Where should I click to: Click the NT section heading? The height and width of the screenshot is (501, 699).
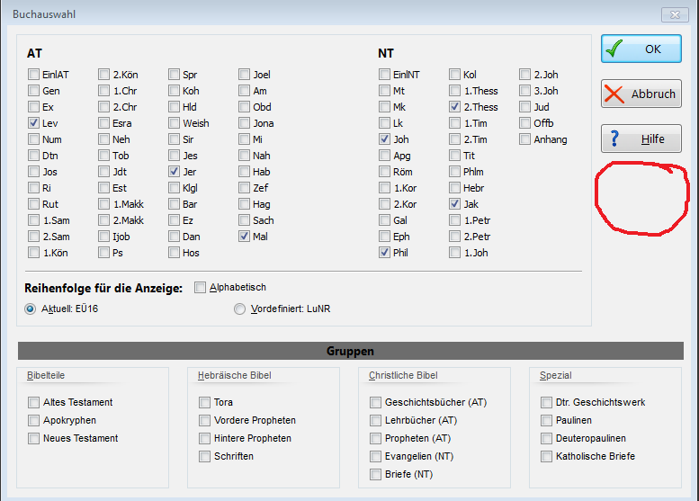click(386, 53)
